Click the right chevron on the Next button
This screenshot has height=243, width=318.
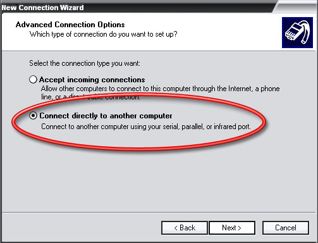(x=240, y=228)
